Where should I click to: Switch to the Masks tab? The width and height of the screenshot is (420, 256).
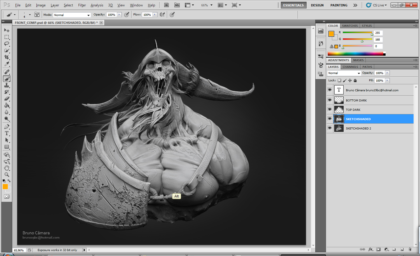[358, 60]
